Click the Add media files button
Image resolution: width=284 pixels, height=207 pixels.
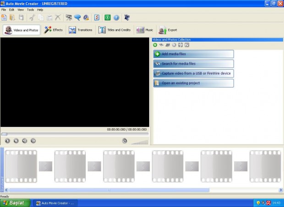pyautogui.click(x=194, y=54)
